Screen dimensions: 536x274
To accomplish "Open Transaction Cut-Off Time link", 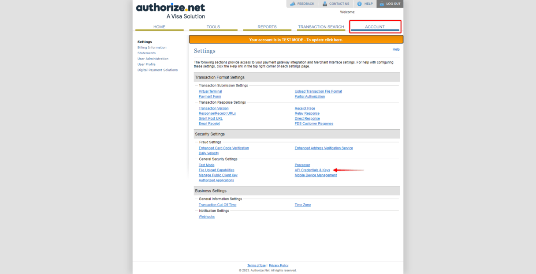I will tap(217, 205).
